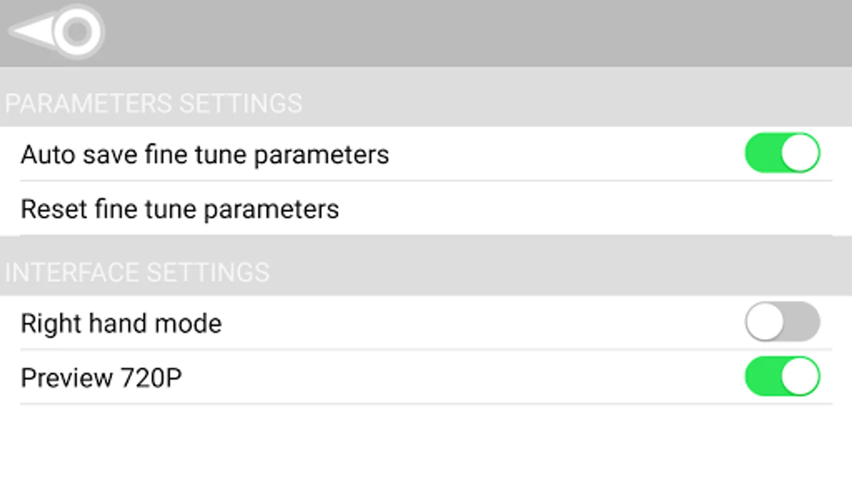Select Reset fine tune parameters

click(179, 209)
